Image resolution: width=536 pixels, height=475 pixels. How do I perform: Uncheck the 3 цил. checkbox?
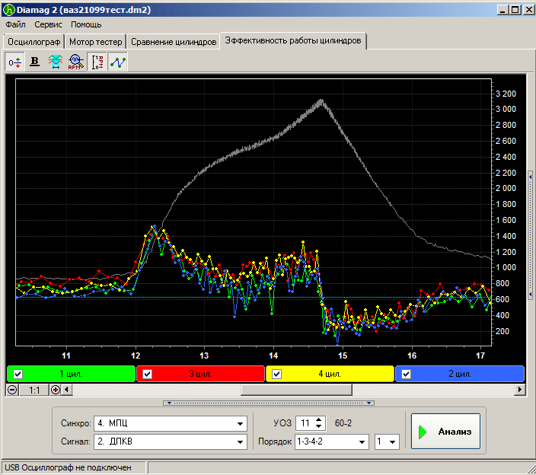(148, 374)
